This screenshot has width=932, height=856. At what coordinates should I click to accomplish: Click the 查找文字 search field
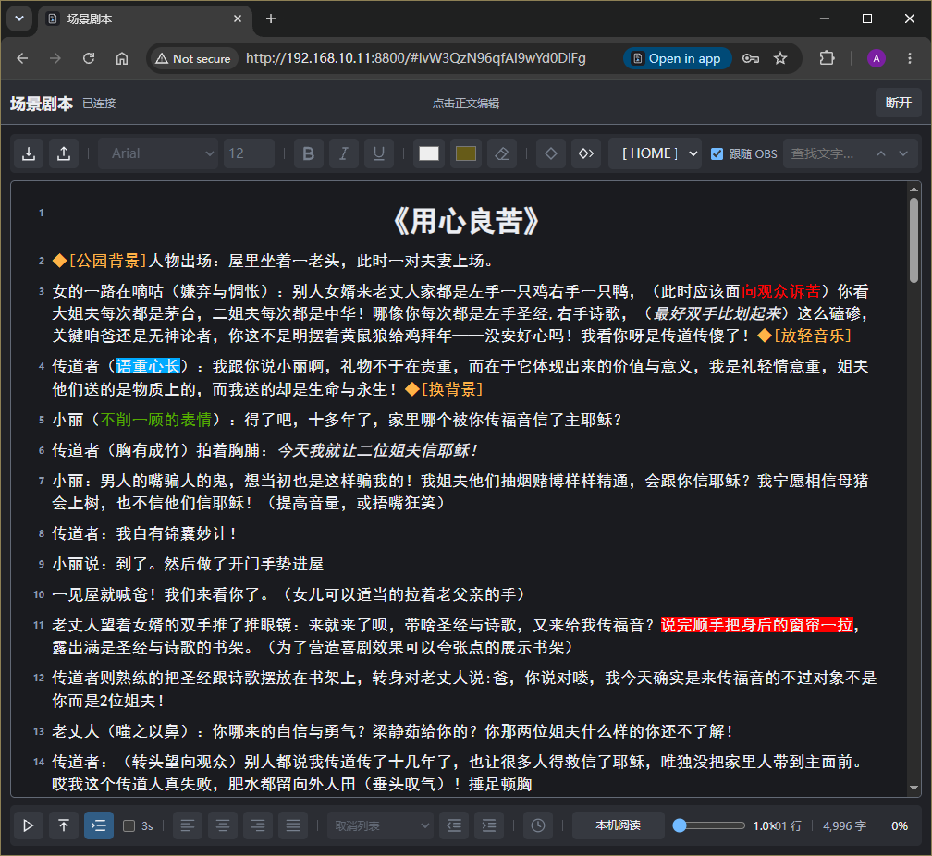(x=827, y=154)
